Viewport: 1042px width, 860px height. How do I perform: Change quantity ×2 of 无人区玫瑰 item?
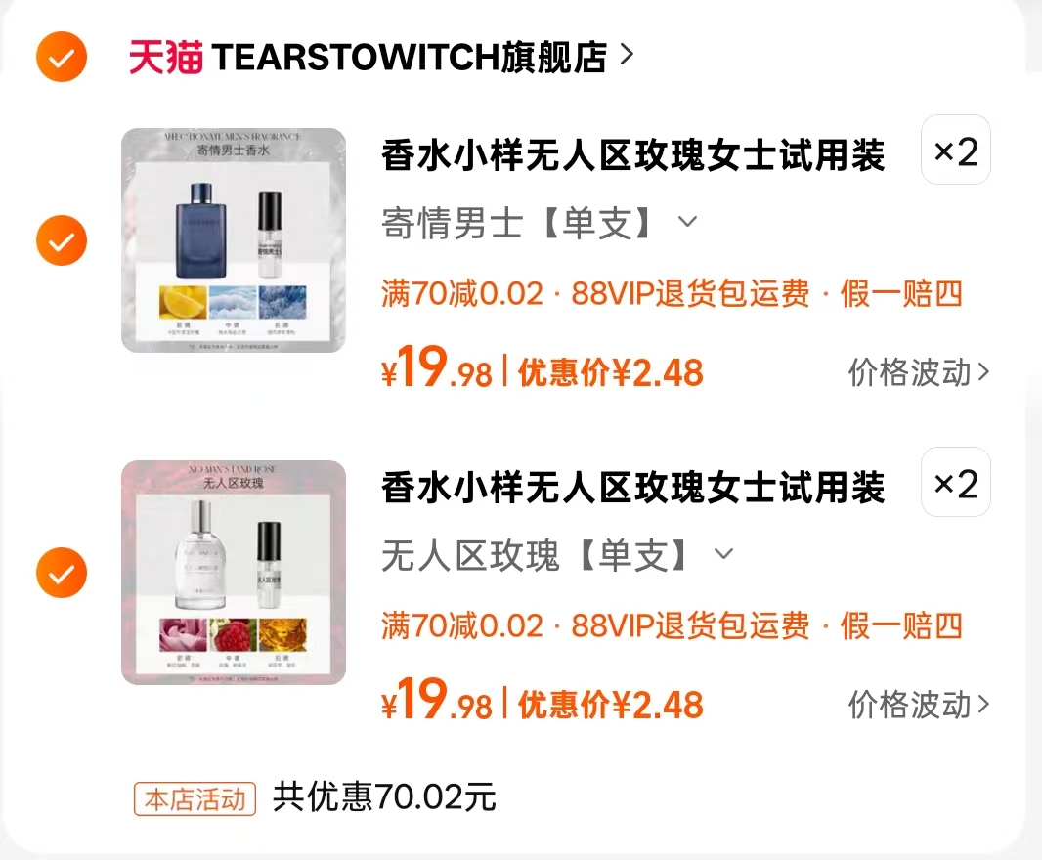956,482
